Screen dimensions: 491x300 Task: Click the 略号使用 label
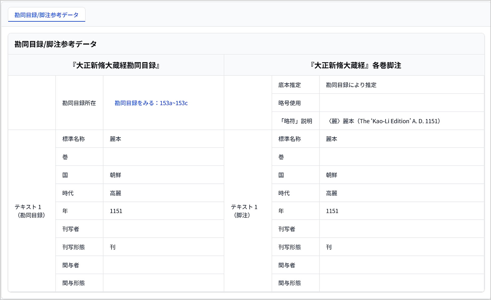tap(289, 103)
